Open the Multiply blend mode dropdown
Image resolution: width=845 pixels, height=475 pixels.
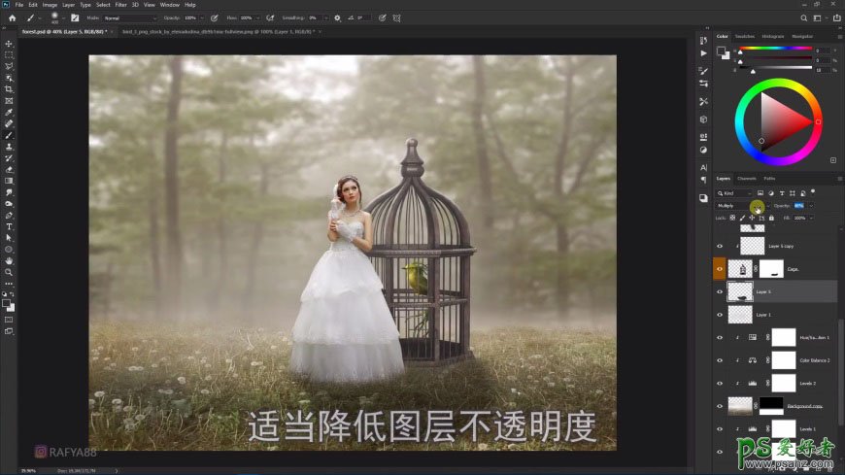744,206
